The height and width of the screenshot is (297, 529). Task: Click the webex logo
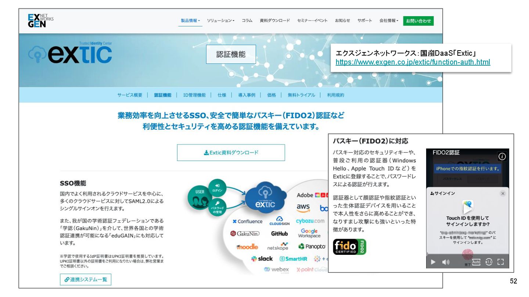pos(277,270)
